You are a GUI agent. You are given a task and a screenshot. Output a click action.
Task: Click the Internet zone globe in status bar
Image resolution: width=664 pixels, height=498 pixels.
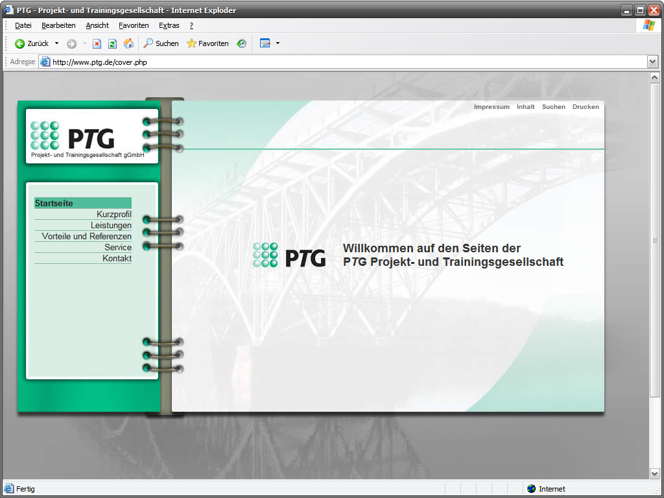(x=531, y=489)
